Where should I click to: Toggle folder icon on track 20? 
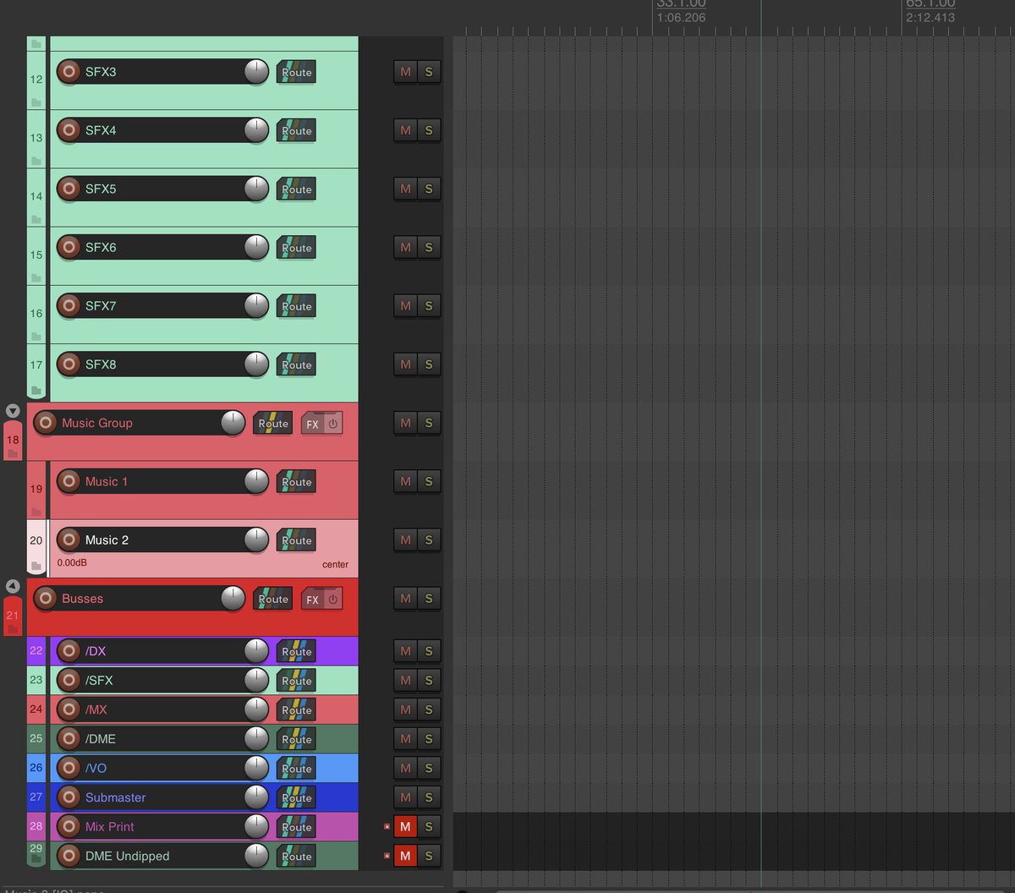(36, 566)
